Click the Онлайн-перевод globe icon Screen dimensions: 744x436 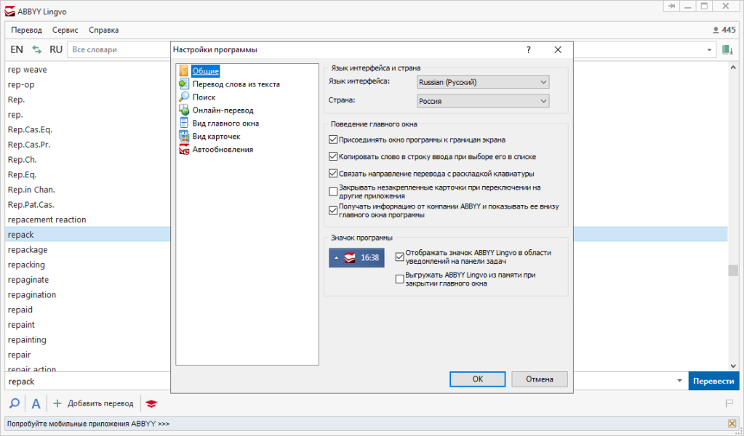[x=183, y=110]
